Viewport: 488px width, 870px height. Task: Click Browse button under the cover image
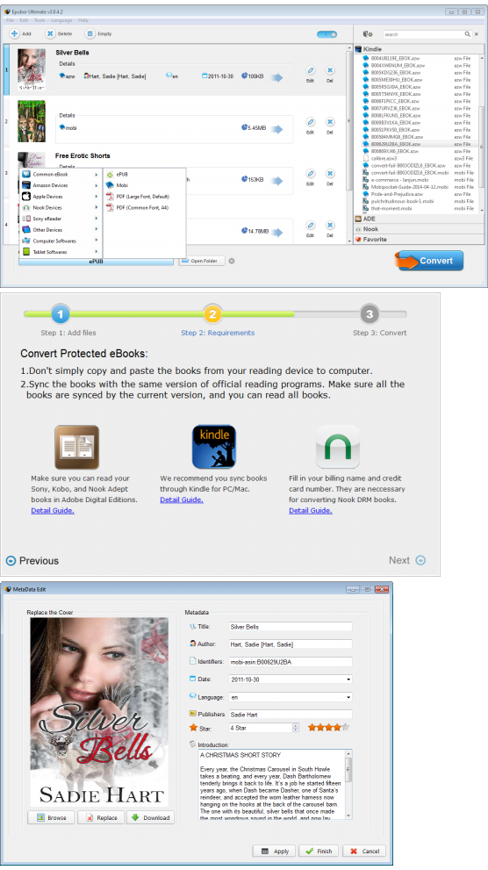point(51,817)
